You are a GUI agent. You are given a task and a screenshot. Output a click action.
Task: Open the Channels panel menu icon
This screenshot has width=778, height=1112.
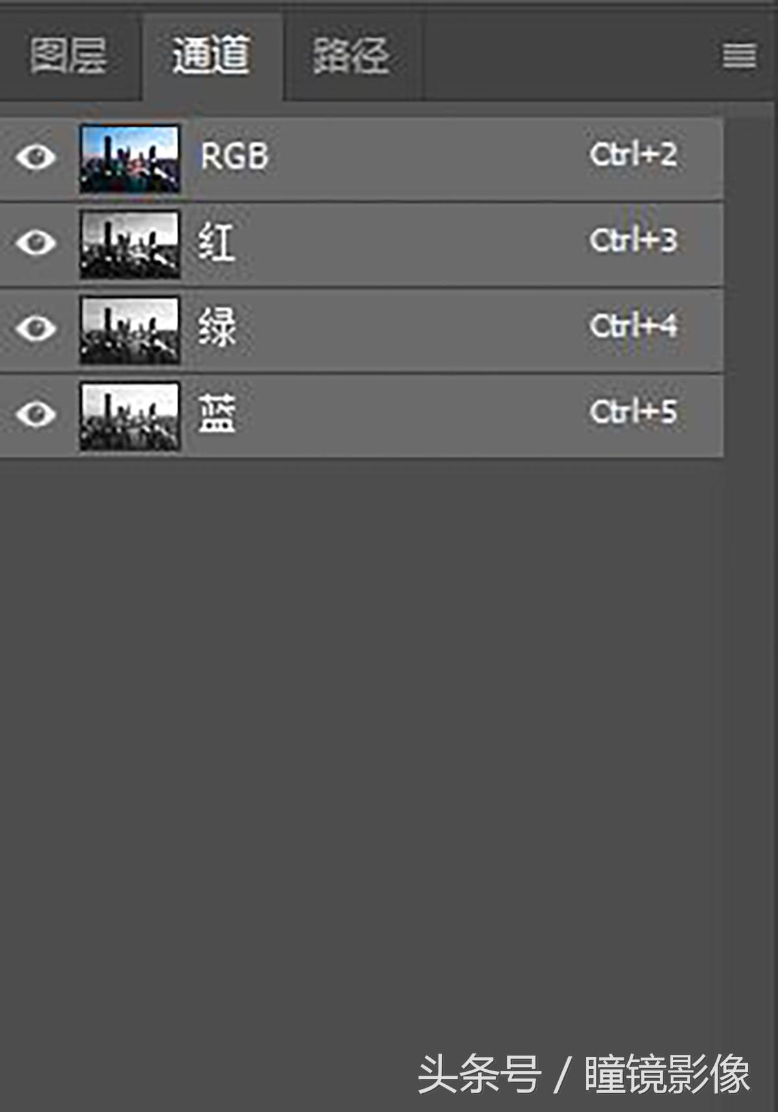[739, 56]
